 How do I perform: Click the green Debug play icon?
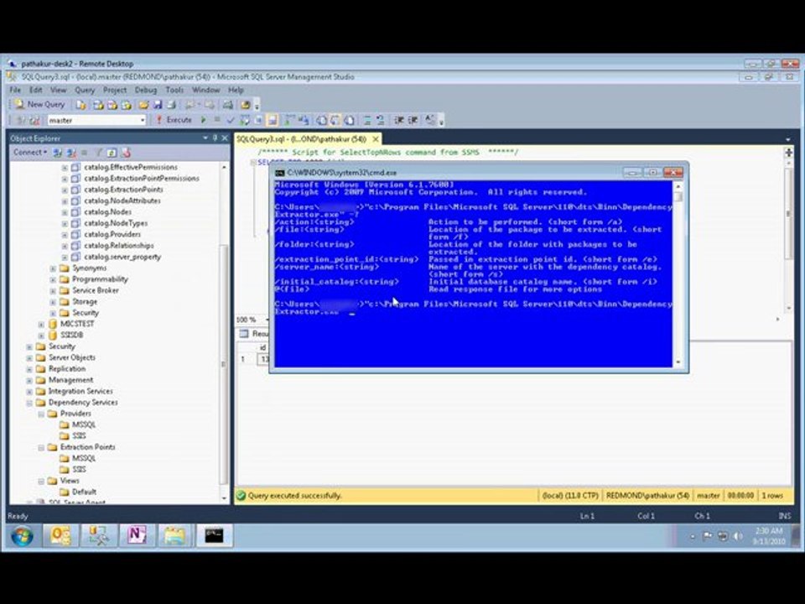(x=203, y=120)
